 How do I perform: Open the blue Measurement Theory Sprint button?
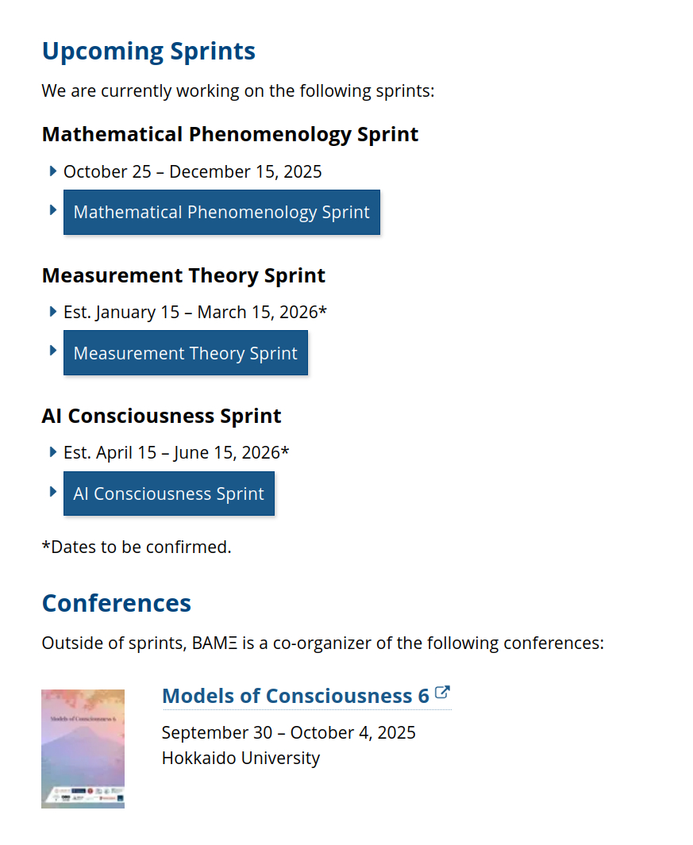pos(185,353)
